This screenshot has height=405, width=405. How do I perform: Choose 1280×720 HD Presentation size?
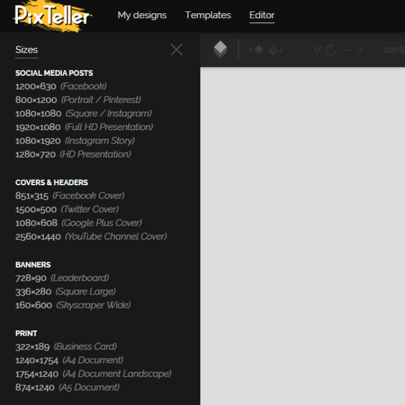73,154
